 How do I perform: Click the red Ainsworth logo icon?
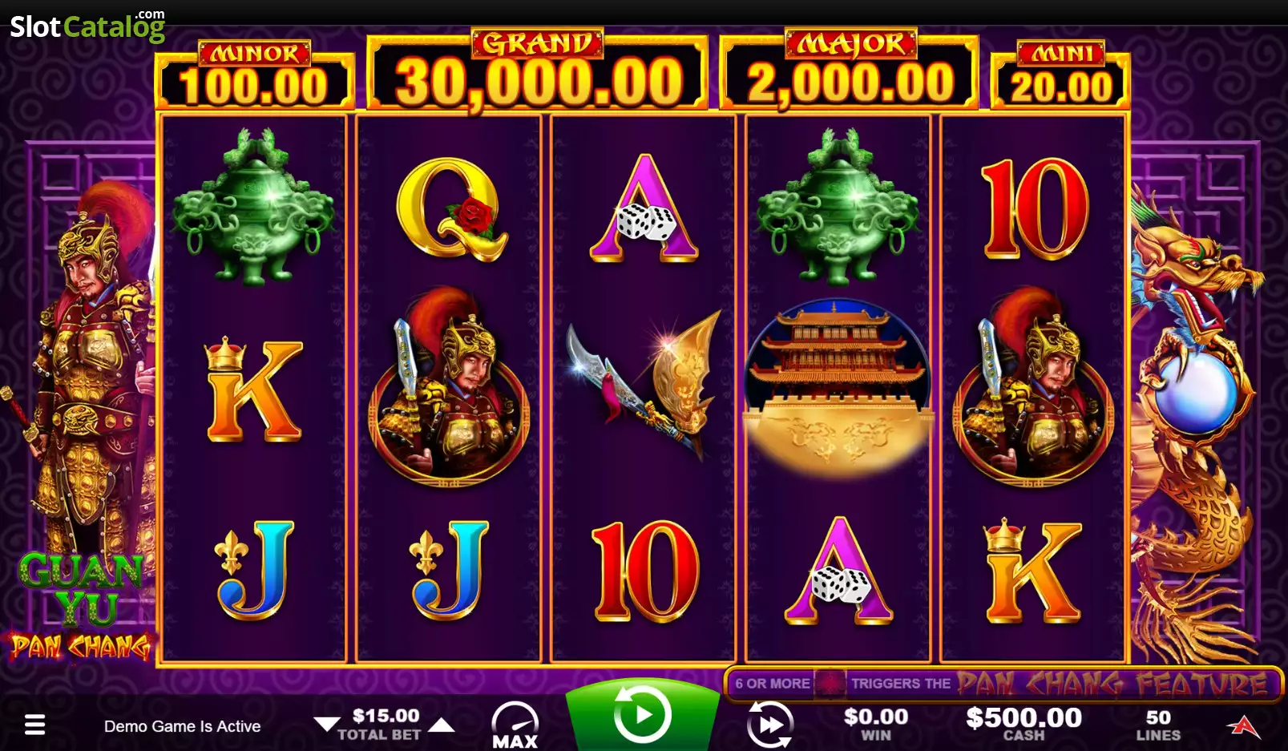coord(1243,725)
